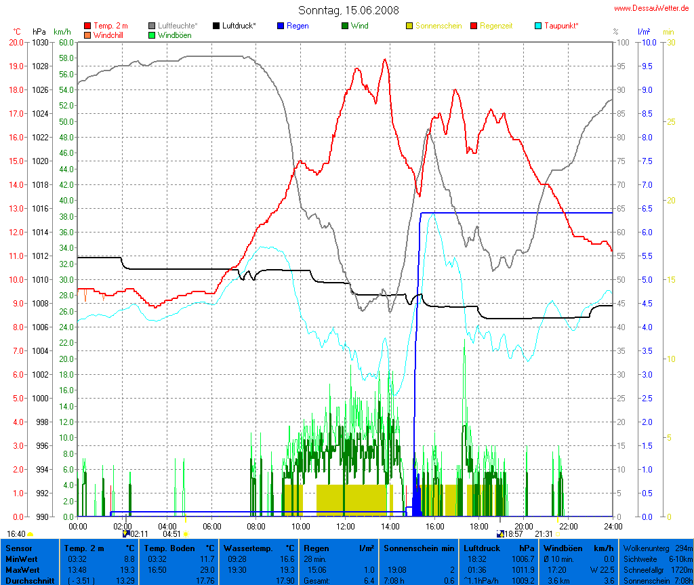Viewport: 694px width, 585px height.
Task: Click the Regenzeit legend label
Action: click(x=496, y=26)
